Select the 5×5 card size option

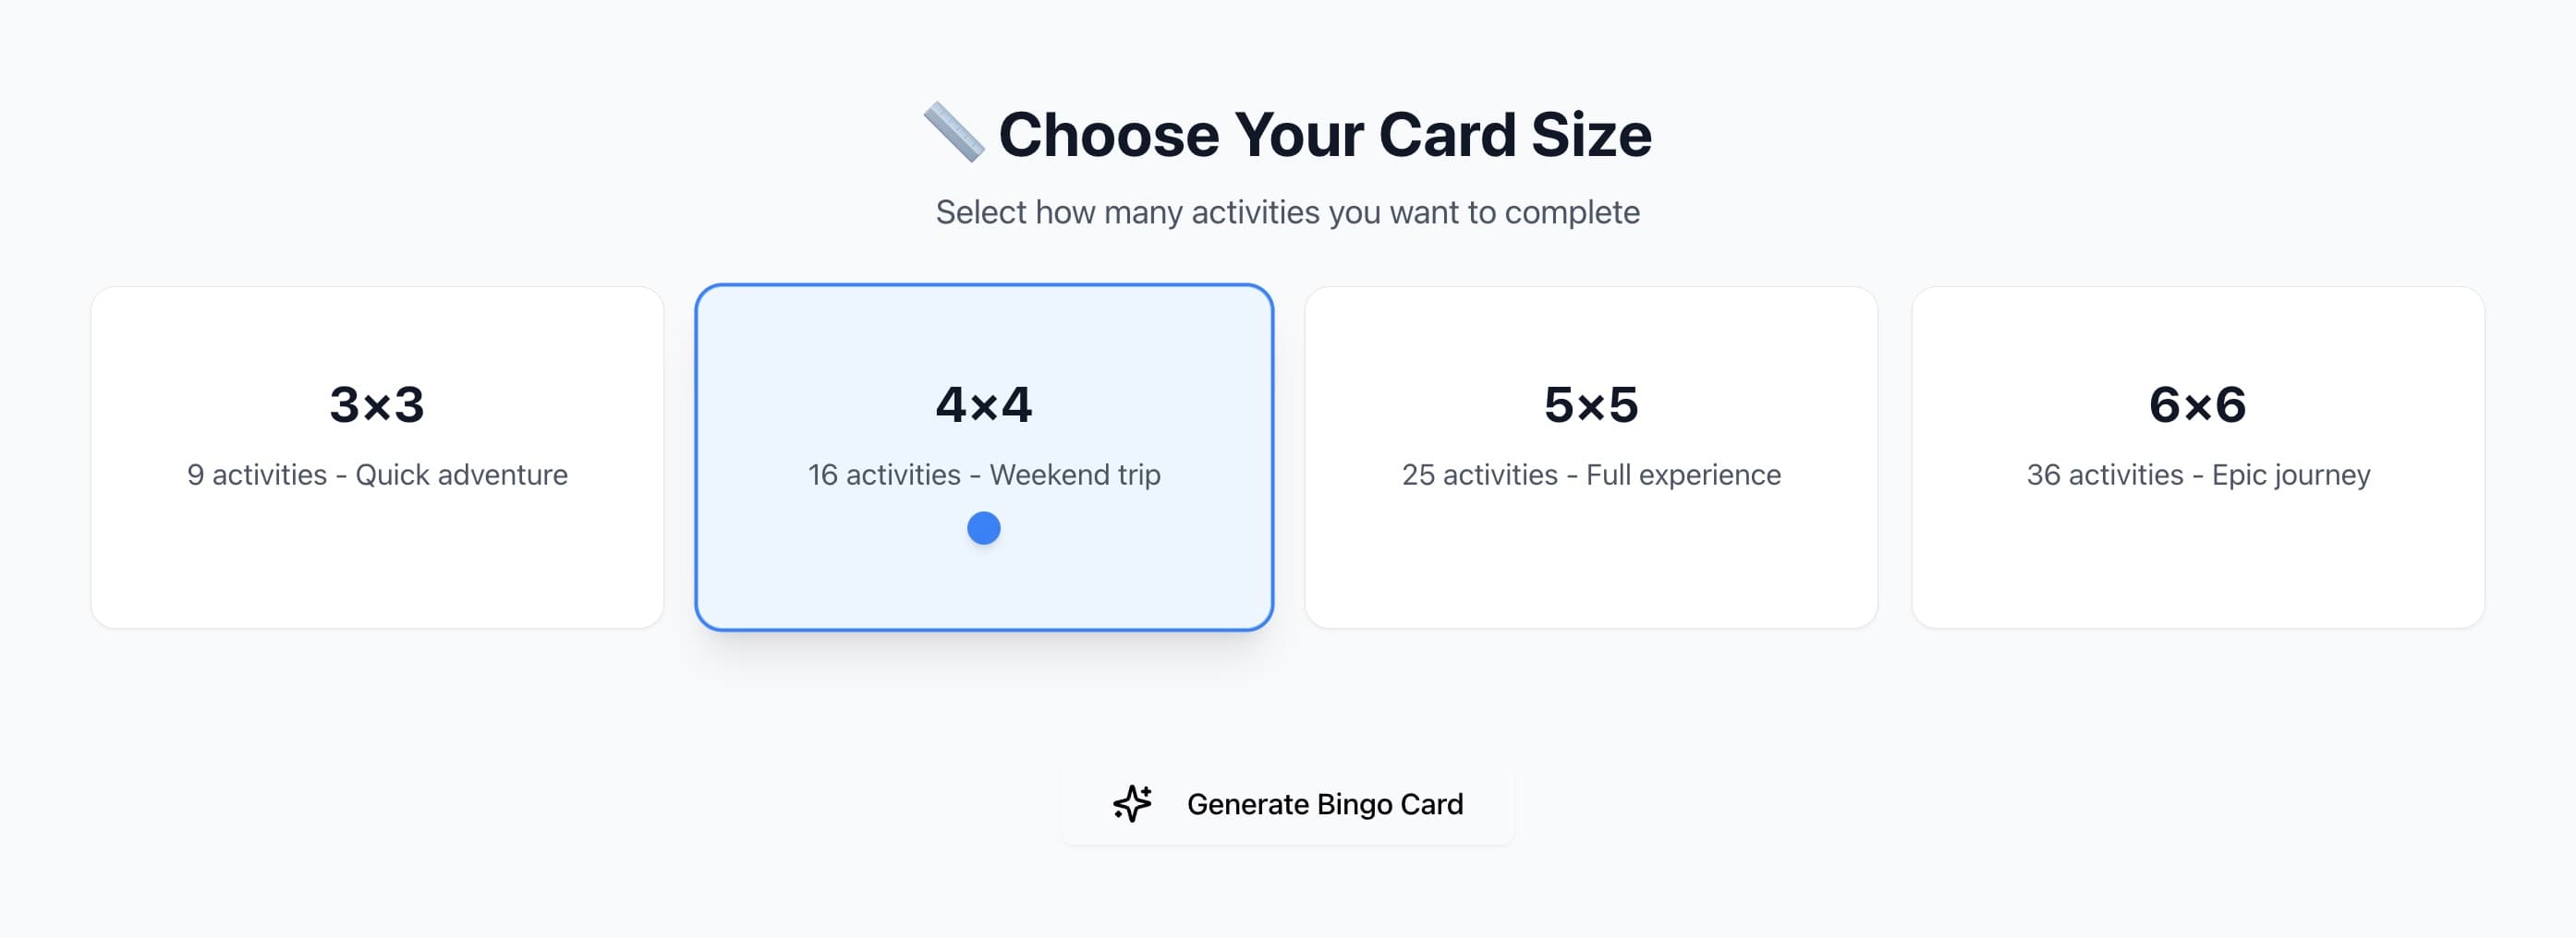(x=1592, y=456)
